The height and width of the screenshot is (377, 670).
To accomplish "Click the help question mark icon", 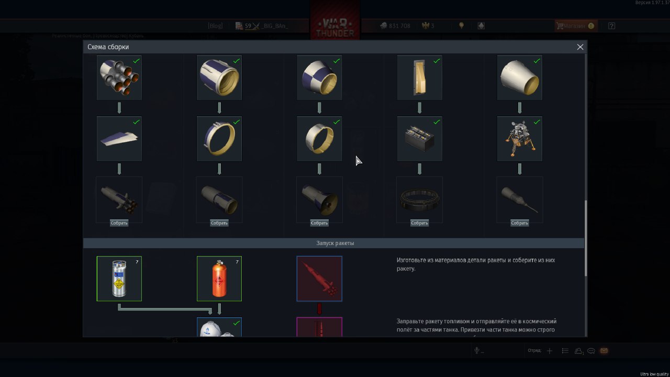I will 612,26.
